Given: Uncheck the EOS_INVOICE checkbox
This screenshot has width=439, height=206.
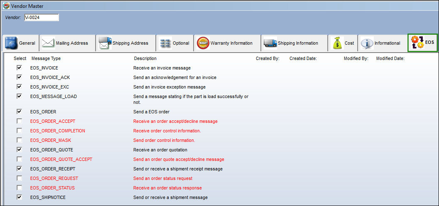Looking at the screenshot, I should [x=20, y=68].
